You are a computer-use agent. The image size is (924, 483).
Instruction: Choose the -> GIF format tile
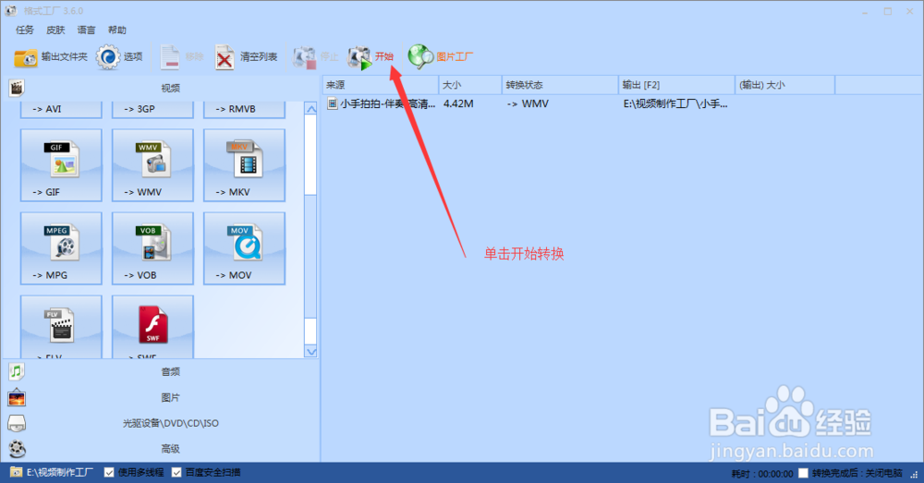[61, 165]
